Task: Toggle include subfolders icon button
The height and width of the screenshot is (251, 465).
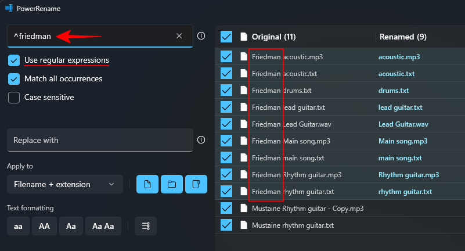Action: 196,184
